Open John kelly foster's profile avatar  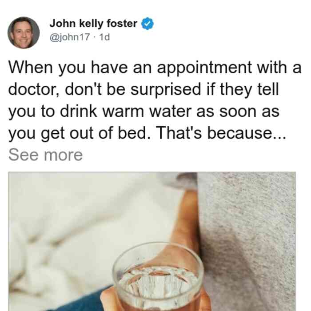(x=24, y=33)
